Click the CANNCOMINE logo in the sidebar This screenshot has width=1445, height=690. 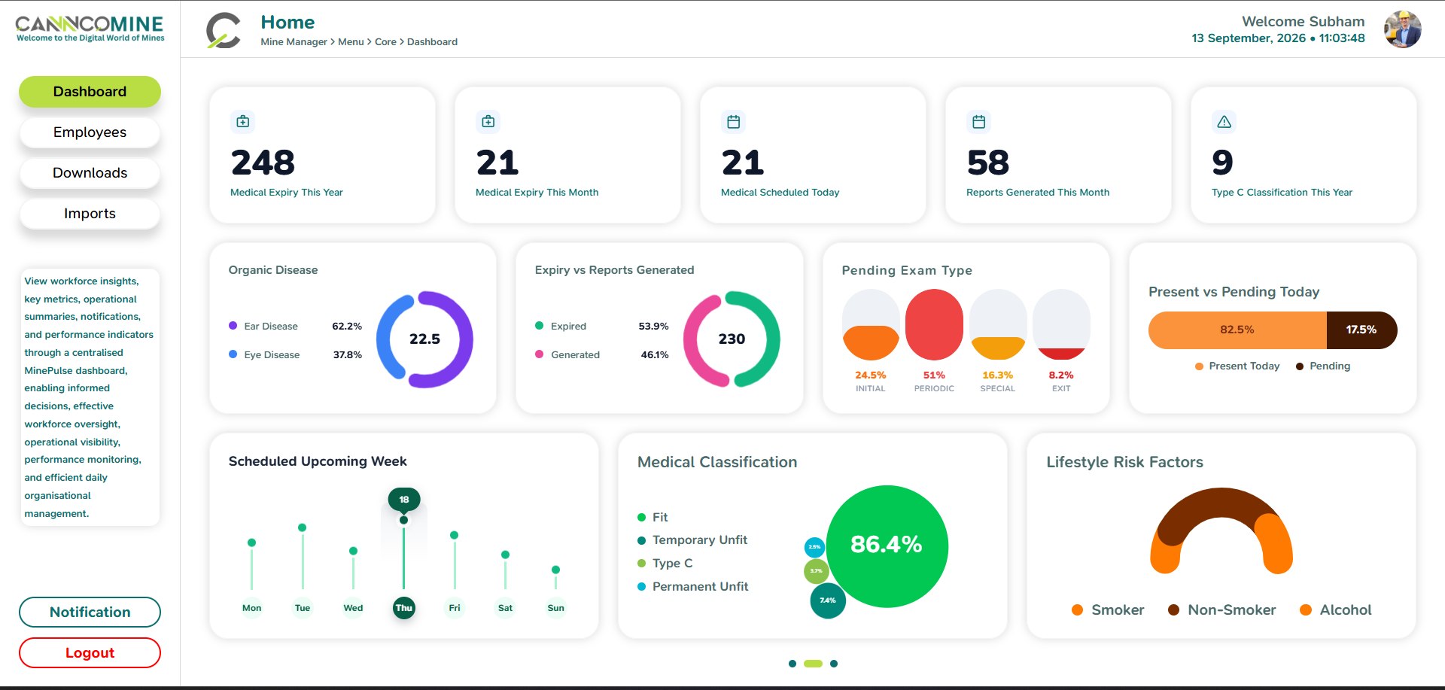90,29
